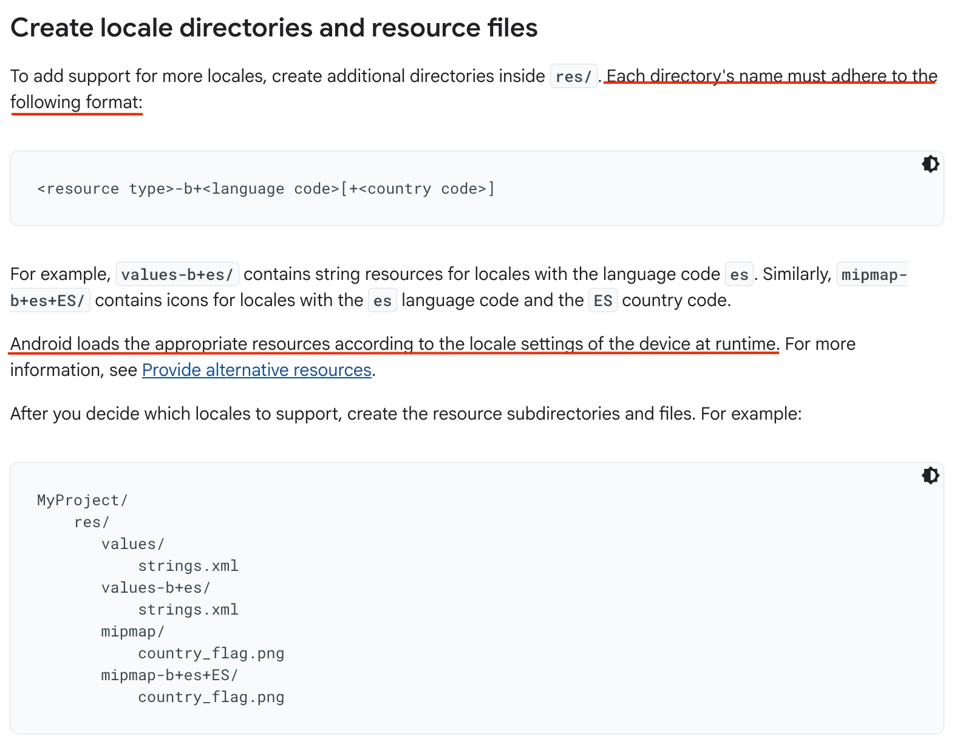The image size is (957, 747).
Task: Click the uppercase ES country code chip
Action: 602,301
